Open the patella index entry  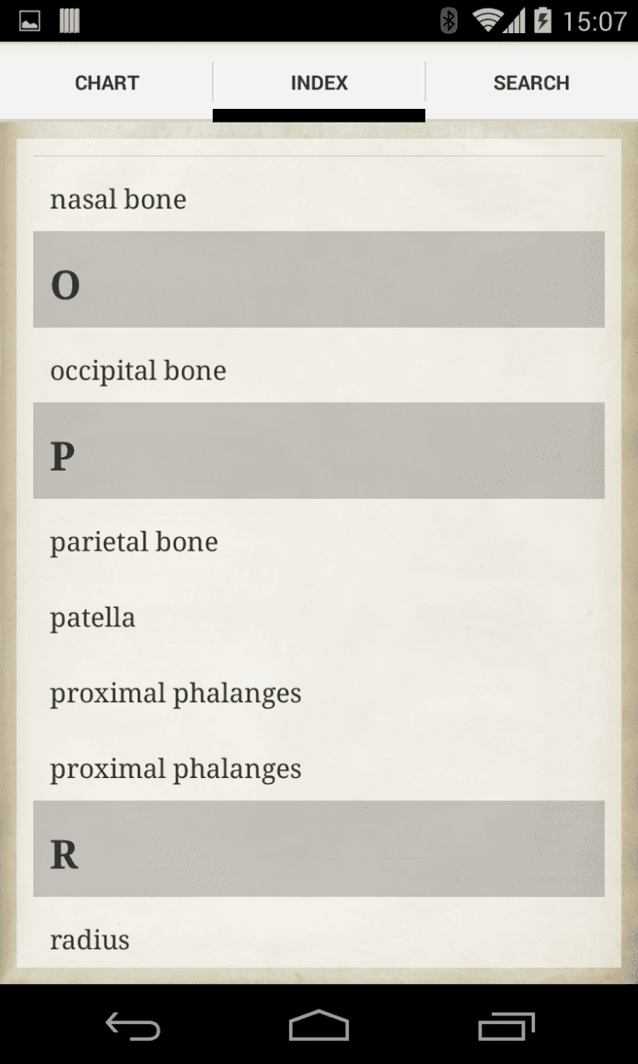(x=93, y=618)
